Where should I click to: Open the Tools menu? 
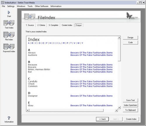[x=30, y=6]
